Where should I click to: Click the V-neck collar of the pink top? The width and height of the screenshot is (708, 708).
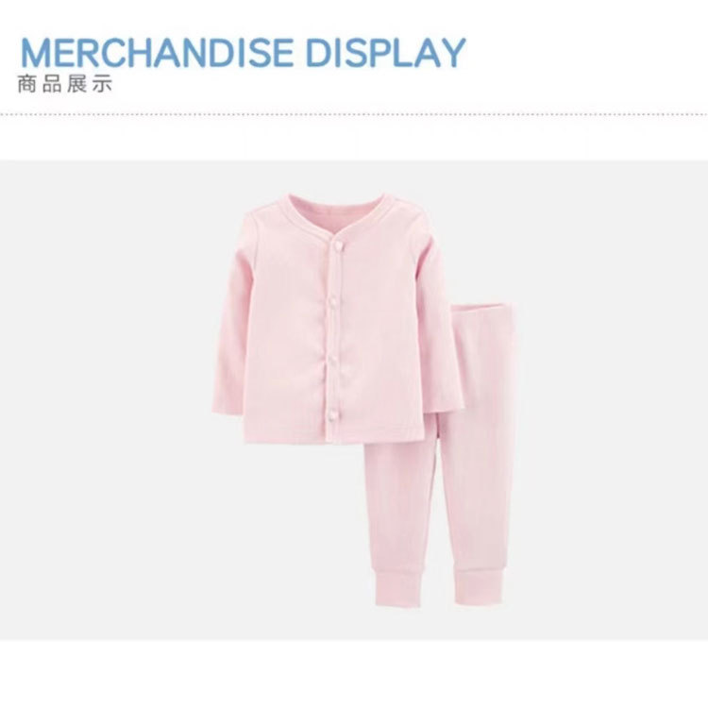click(337, 217)
